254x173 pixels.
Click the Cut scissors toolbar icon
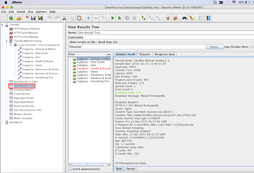click(x=64, y=18)
